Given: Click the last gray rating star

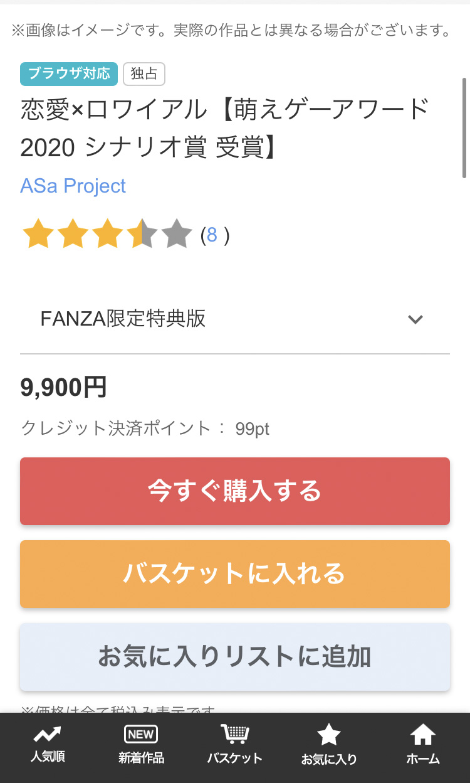Looking at the screenshot, I should pyautogui.click(x=177, y=235).
